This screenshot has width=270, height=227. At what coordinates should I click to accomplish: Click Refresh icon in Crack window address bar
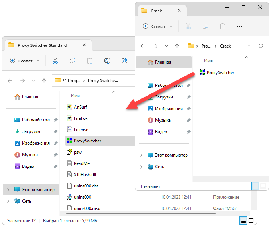(x=261, y=46)
